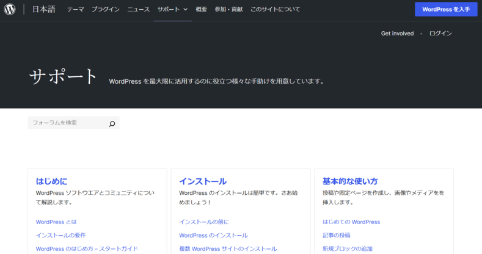Open 複数 WordPress サイトのインストール link
Image resolution: width=482 pixels, height=254 pixels.
[228, 249]
